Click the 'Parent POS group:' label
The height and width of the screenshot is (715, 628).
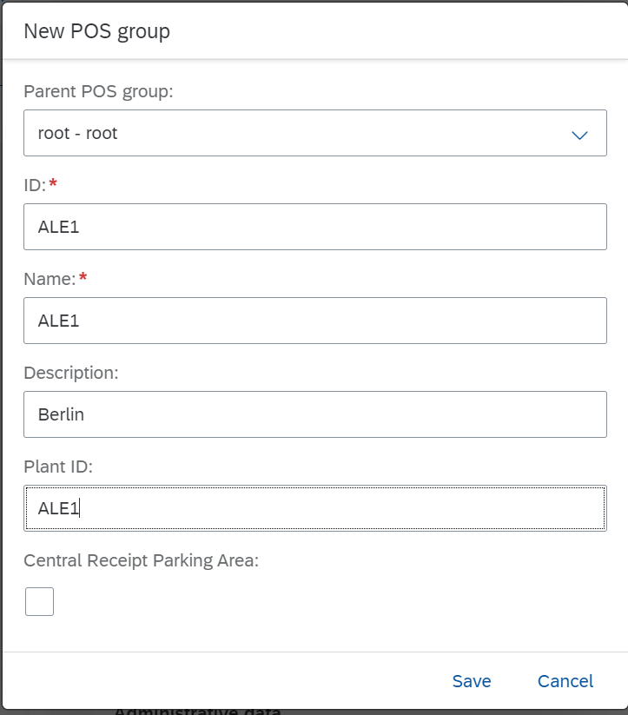tap(98, 91)
